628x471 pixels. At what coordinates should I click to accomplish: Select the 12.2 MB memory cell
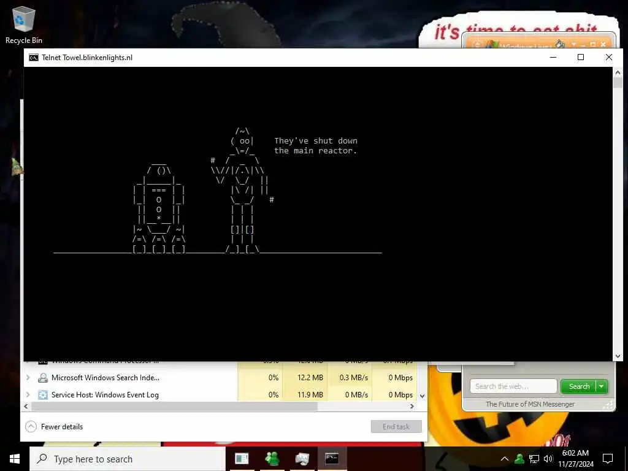[305, 378]
